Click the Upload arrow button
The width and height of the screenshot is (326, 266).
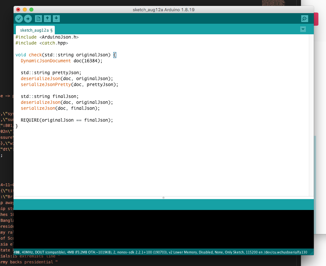click(x=28, y=19)
